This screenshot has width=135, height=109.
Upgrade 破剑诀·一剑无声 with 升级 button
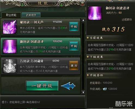[74, 26]
